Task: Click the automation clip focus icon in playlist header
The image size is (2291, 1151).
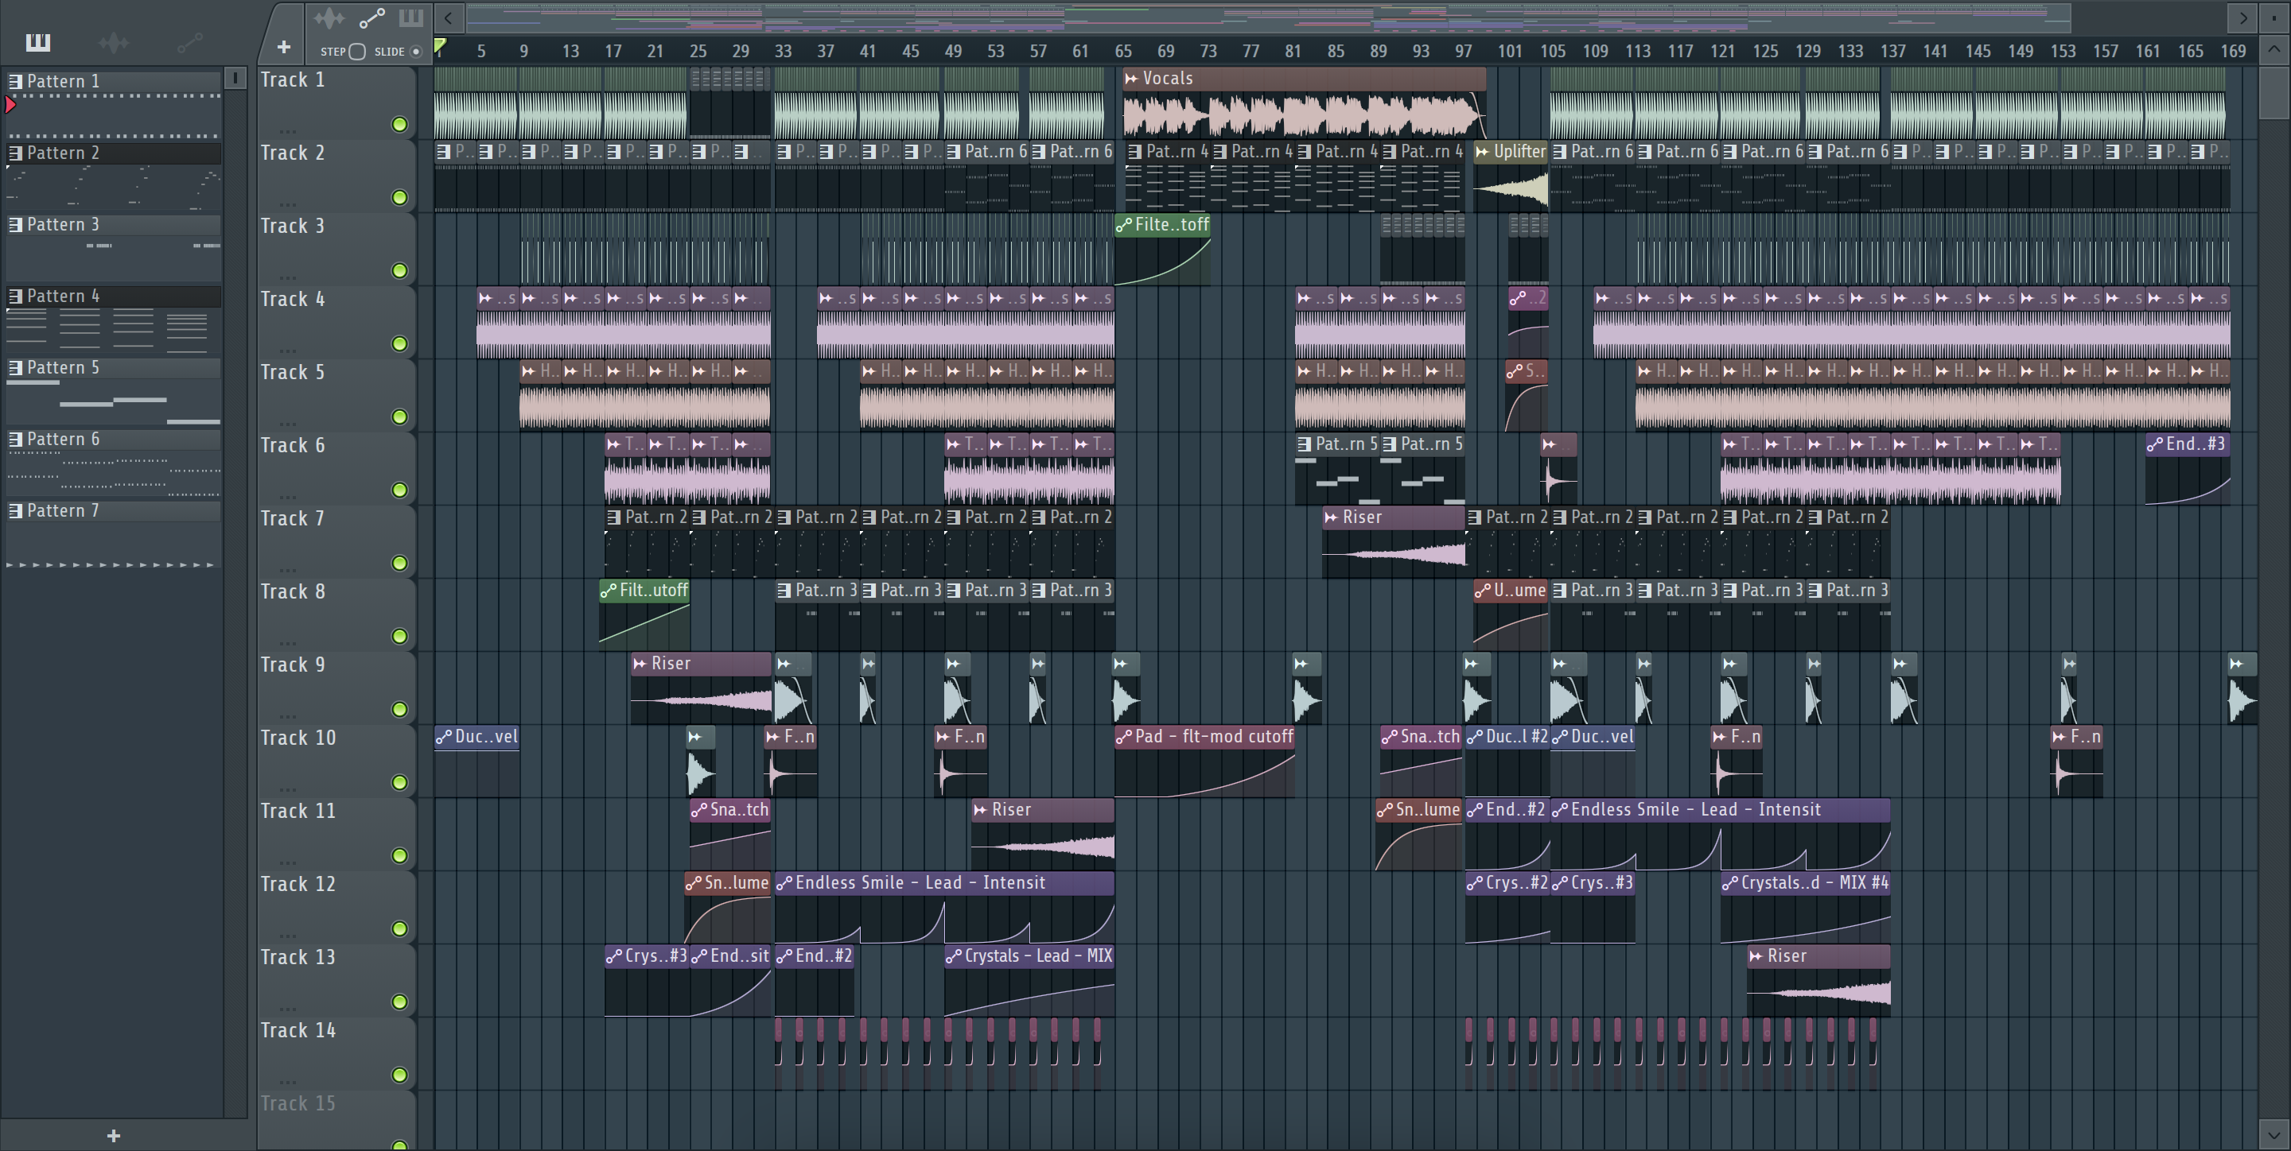Action: pos(371,17)
